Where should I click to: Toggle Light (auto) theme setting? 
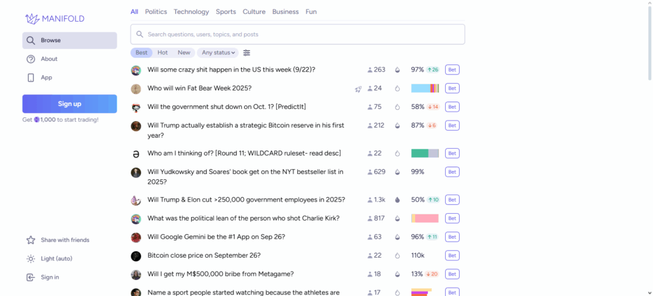70,258
